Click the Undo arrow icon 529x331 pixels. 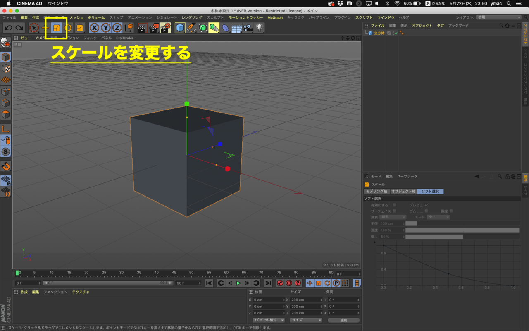8,28
